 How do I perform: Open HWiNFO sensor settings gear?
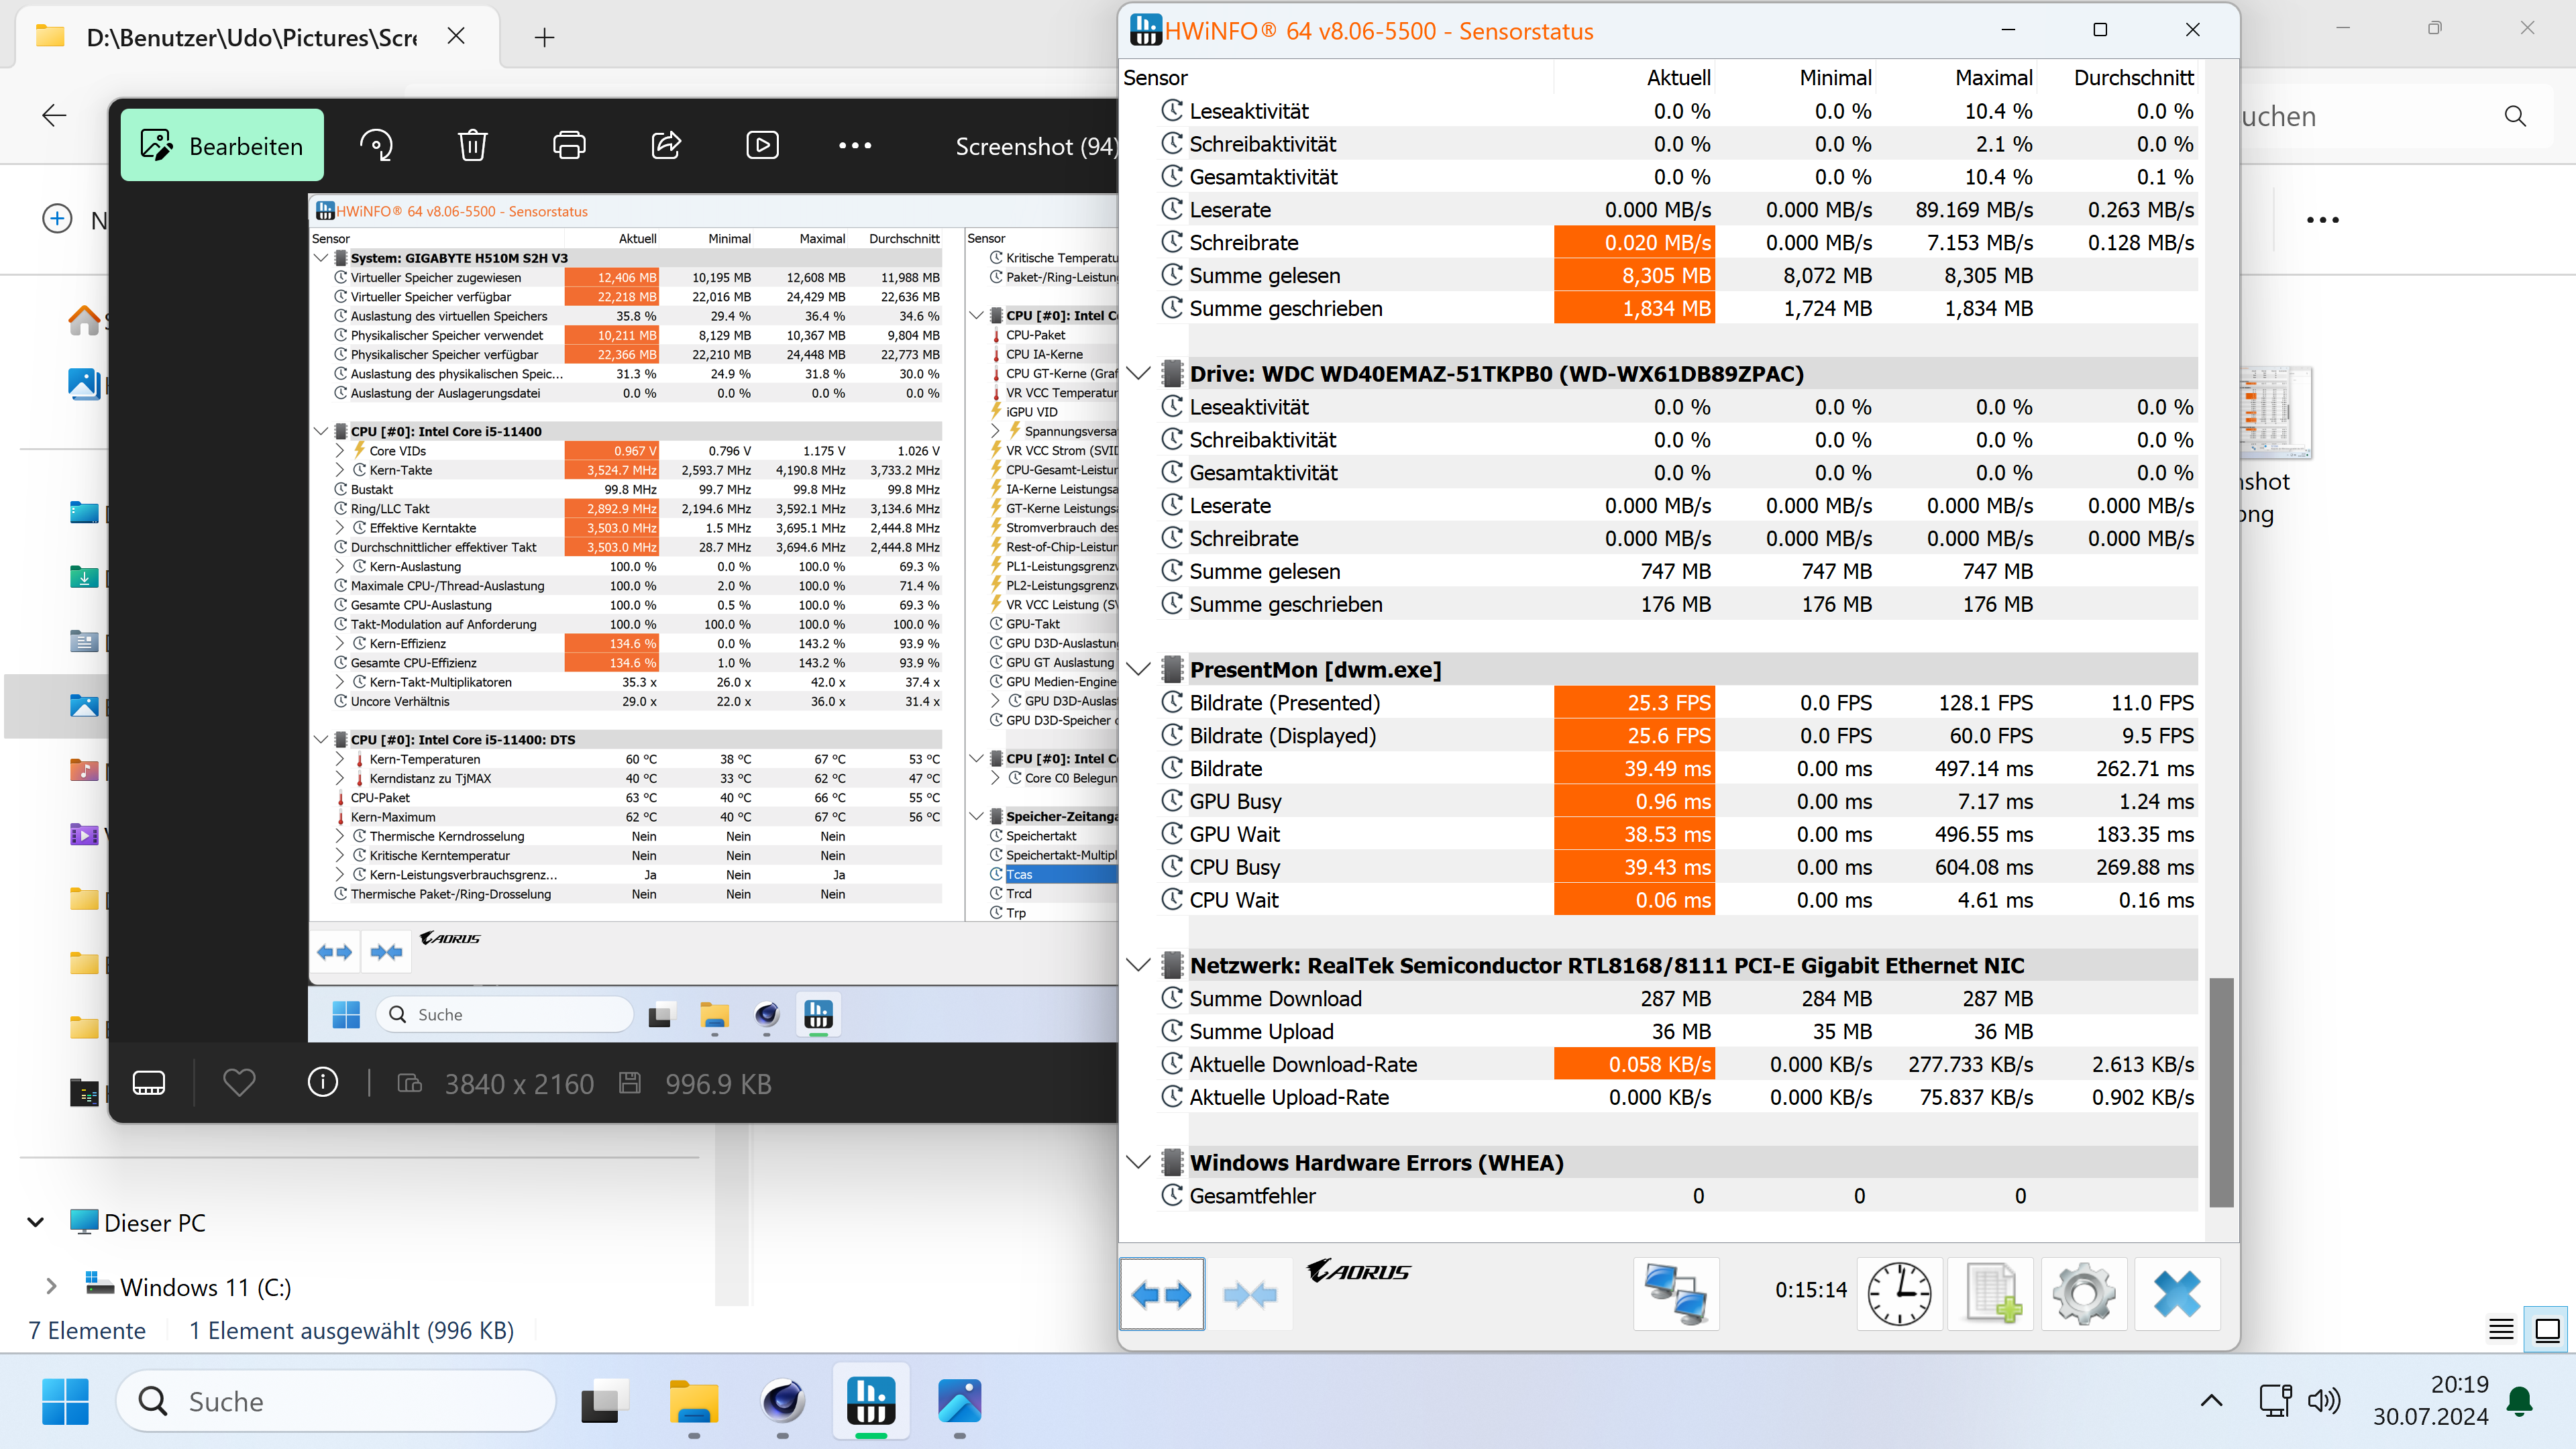point(2084,1294)
